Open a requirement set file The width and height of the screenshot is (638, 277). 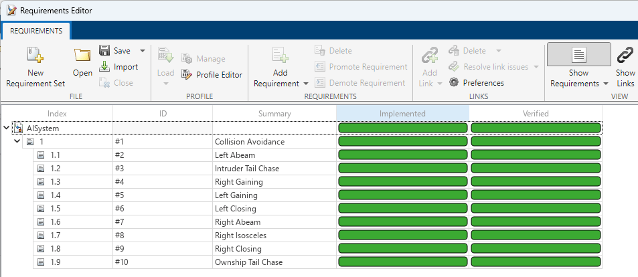(x=82, y=63)
